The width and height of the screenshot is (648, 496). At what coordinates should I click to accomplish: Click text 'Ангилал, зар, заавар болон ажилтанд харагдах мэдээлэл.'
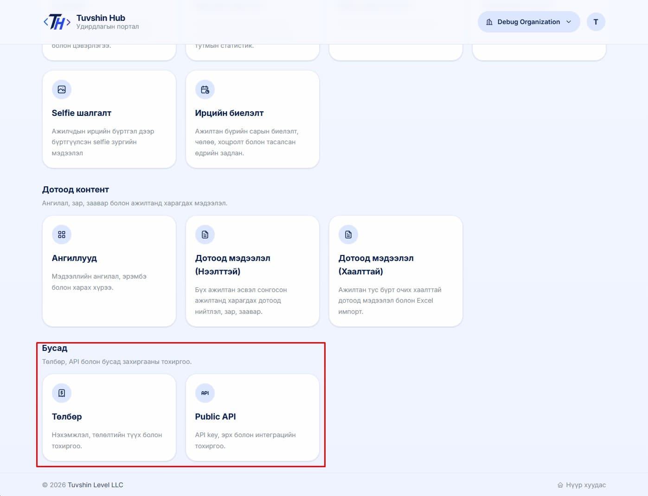point(135,203)
